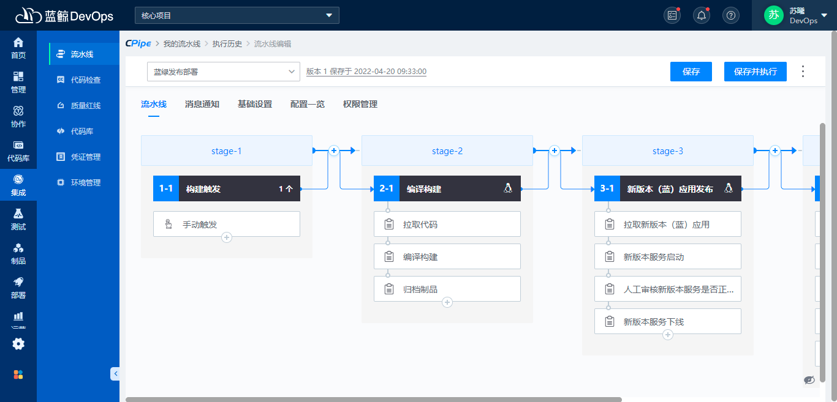This screenshot has width=837, height=402.
Task: Click the 制品 sidebar icon
Action: tap(18, 253)
